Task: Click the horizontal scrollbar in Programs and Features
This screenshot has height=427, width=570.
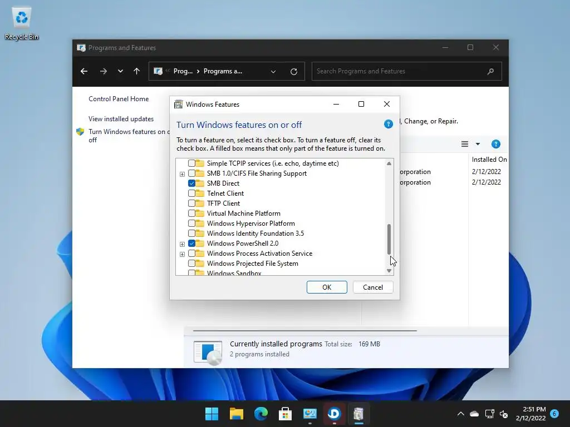Action: pyautogui.click(x=304, y=331)
